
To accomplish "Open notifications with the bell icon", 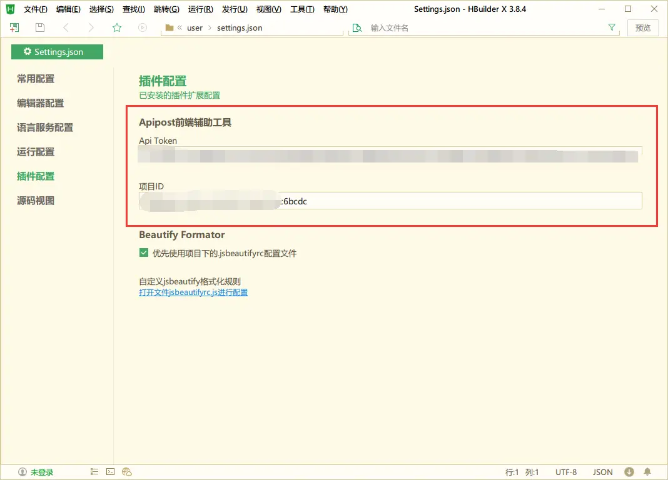I will coord(647,472).
